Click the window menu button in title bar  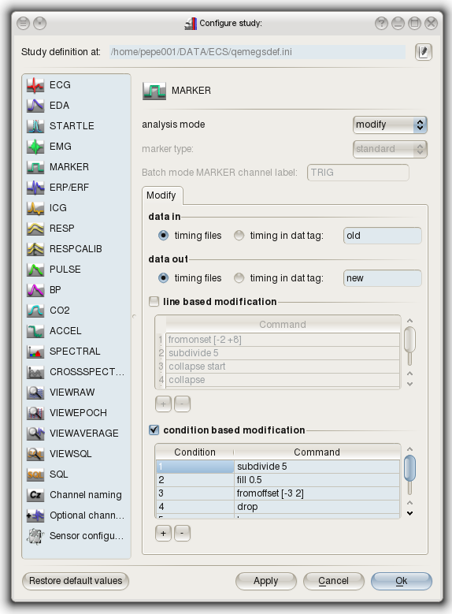24,23
